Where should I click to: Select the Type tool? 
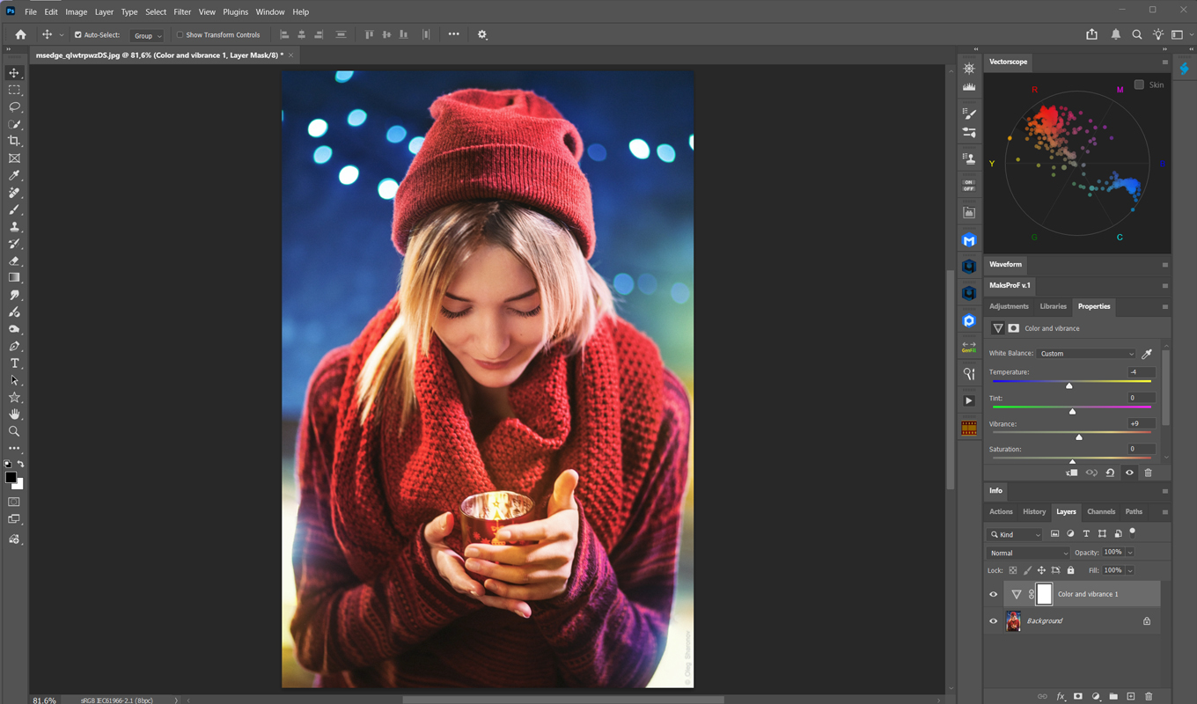tap(14, 363)
